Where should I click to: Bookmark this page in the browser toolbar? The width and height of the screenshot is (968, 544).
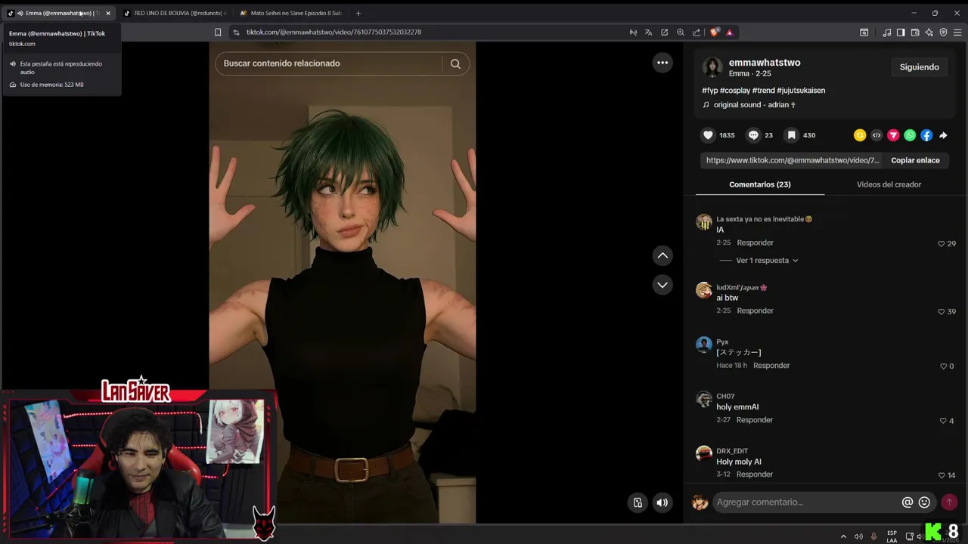[x=218, y=32]
